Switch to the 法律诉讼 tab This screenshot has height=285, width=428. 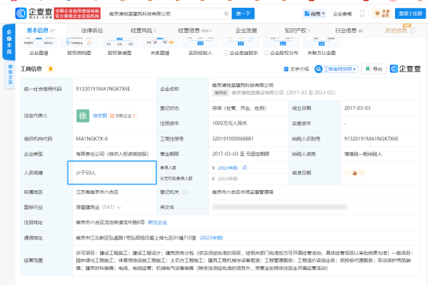[92, 31]
